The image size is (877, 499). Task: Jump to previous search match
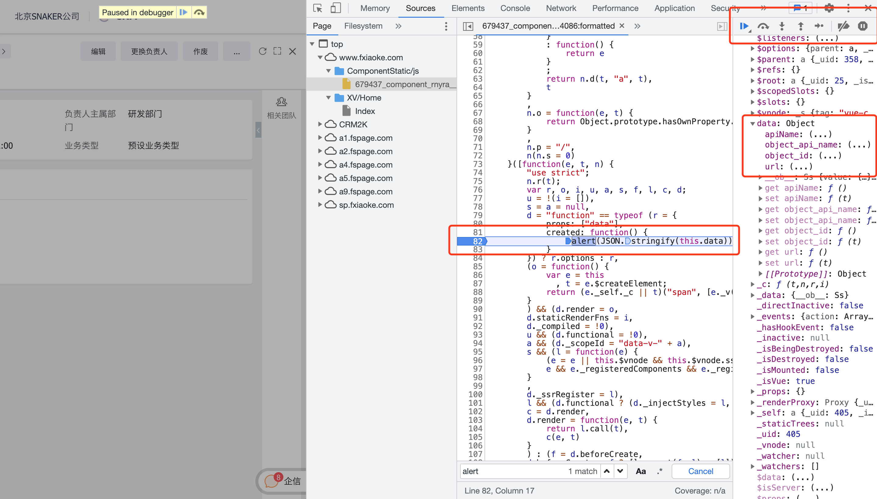click(607, 471)
